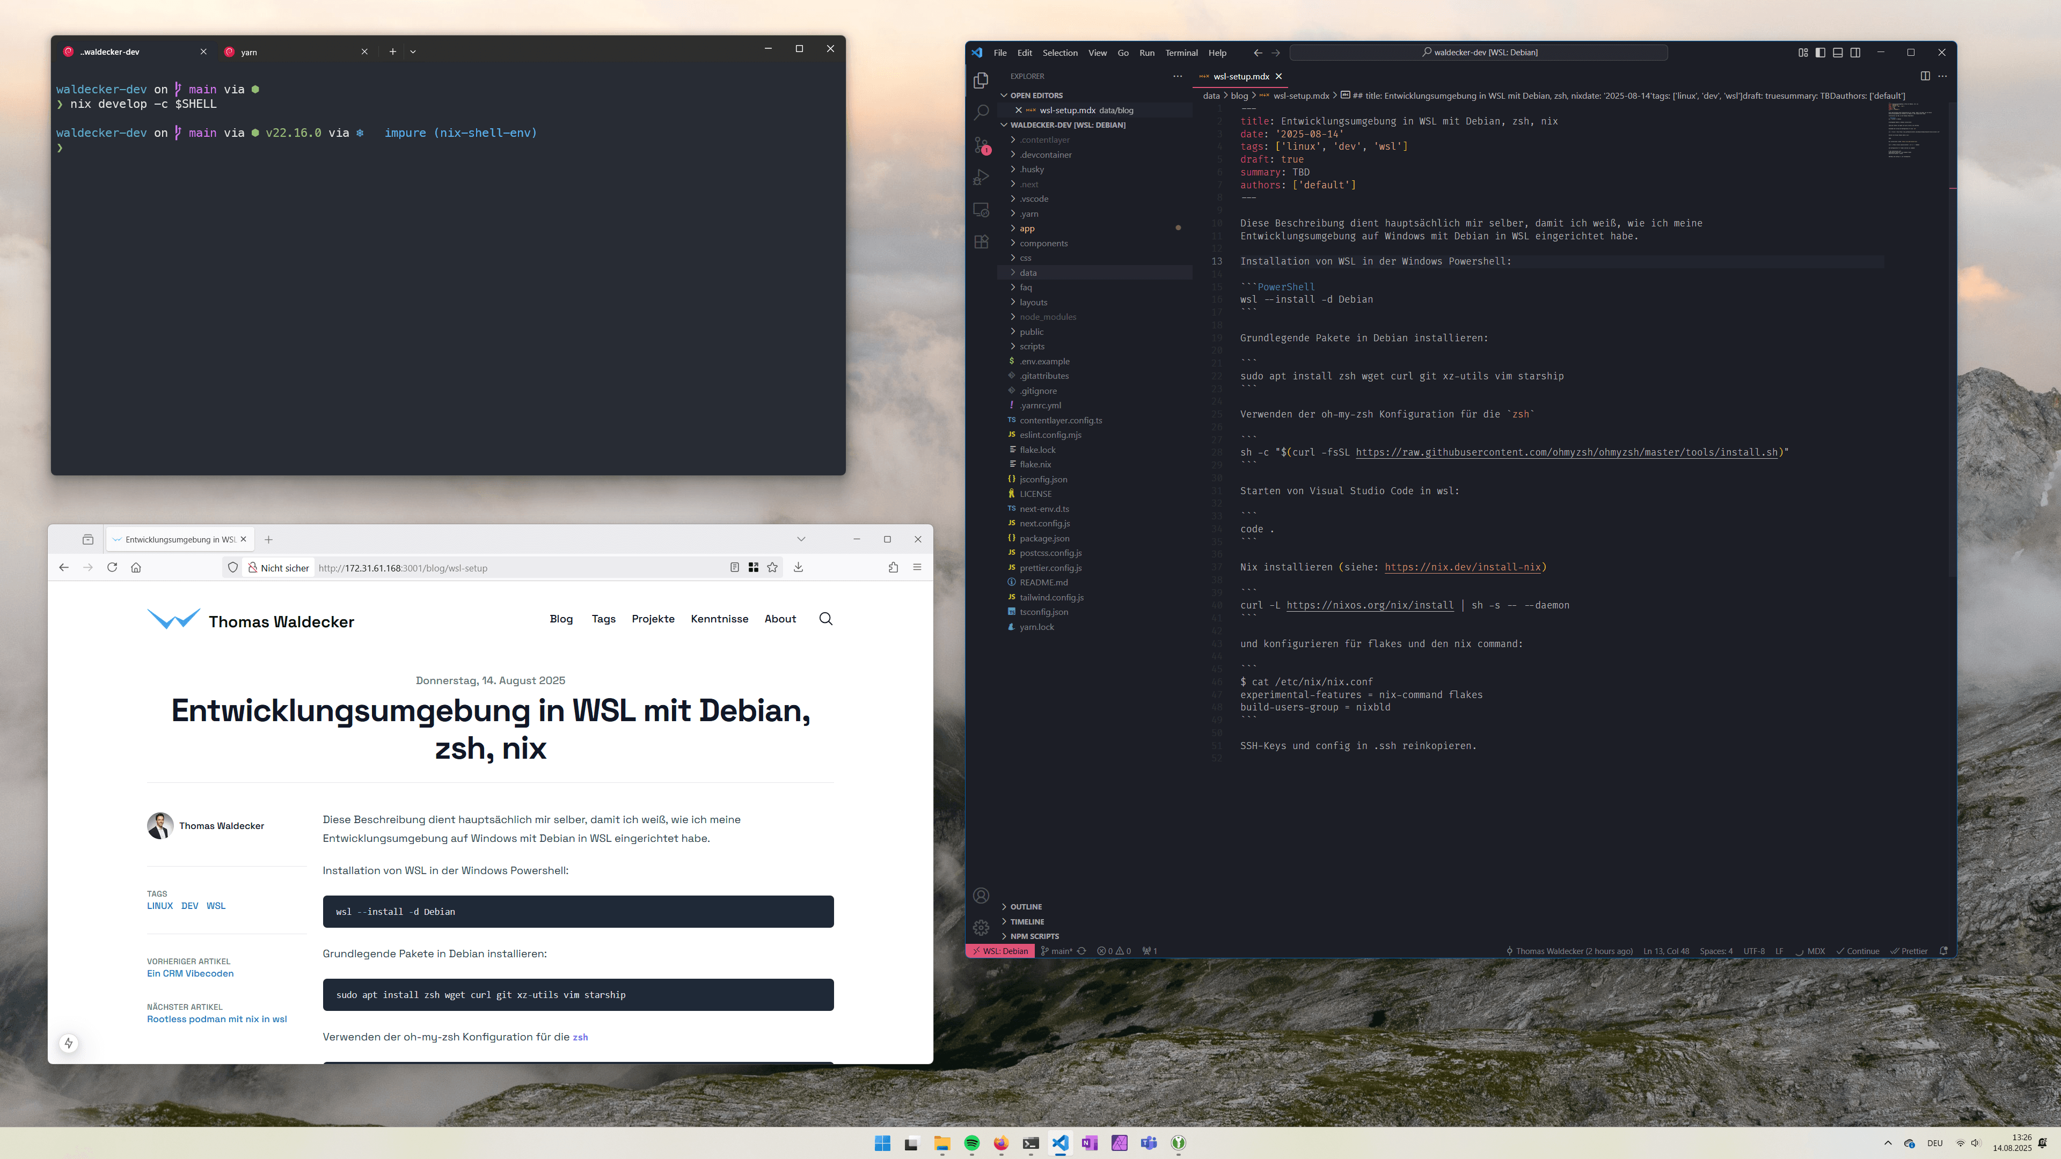Open Firefox application hamburger menu
Image resolution: width=2061 pixels, height=1159 pixels.
pos(917,567)
